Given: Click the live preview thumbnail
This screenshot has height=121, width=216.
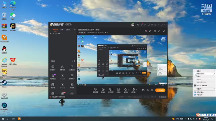Looking at the screenshot, I should pyautogui.click(x=122, y=61).
